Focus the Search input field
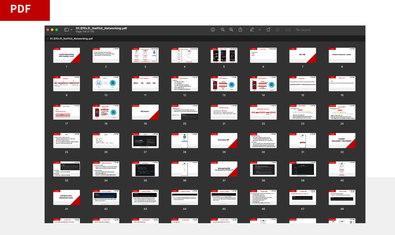This screenshot has height=235, width=395. tap(330, 30)
